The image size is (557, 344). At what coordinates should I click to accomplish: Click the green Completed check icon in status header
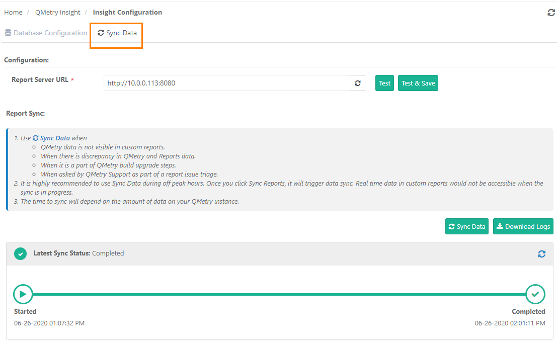click(20, 254)
